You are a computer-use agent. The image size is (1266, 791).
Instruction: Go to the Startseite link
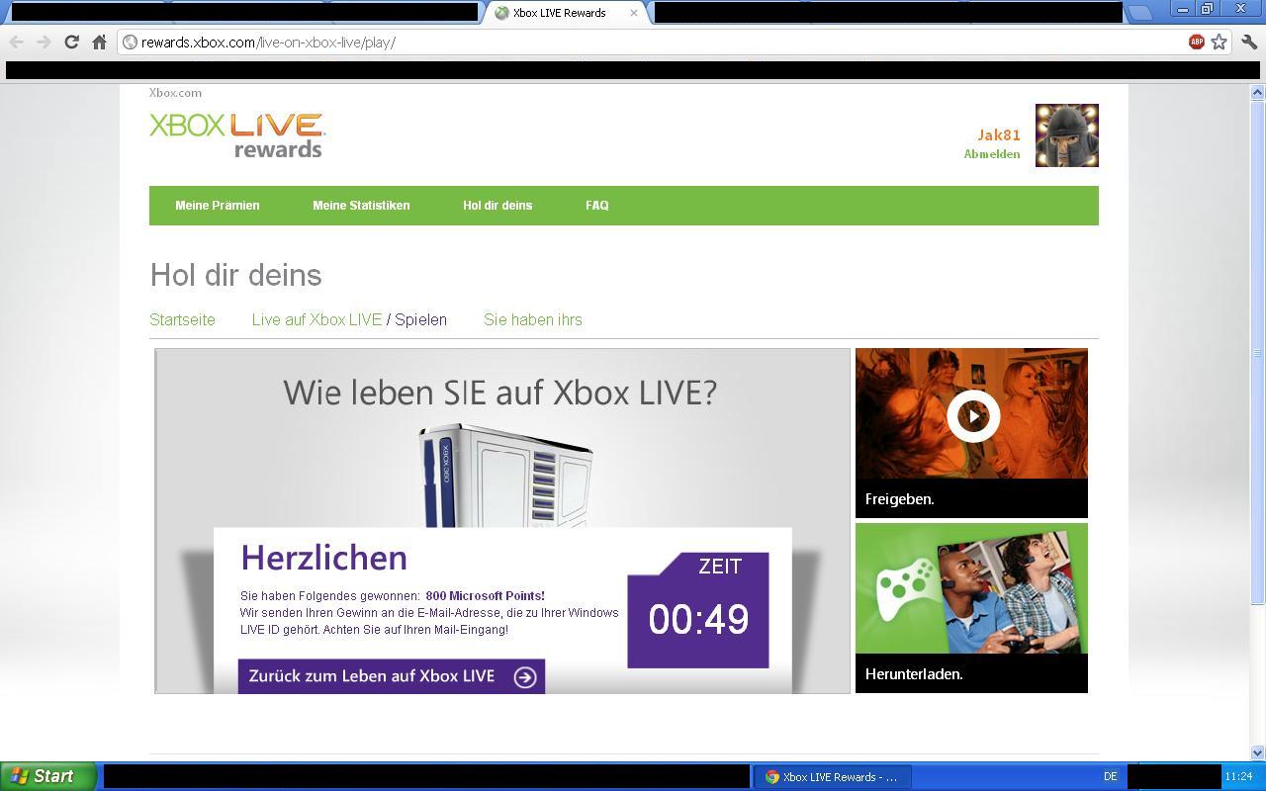[182, 319]
